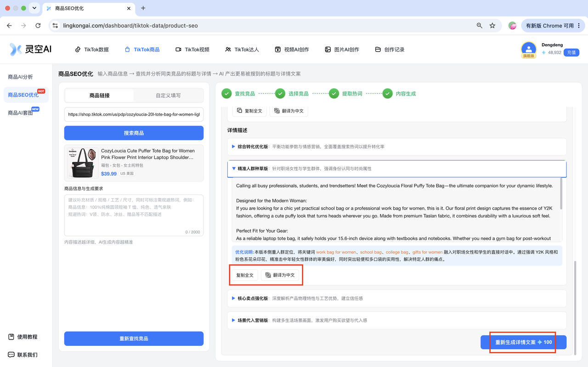Expand the 场景代入营销版 section

pyautogui.click(x=397, y=320)
